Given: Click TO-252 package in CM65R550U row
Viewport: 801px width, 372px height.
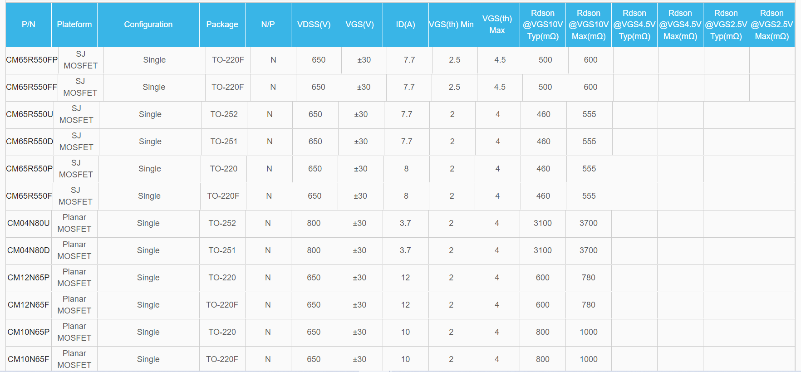Looking at the screenshot, I should tap(224, 114).
